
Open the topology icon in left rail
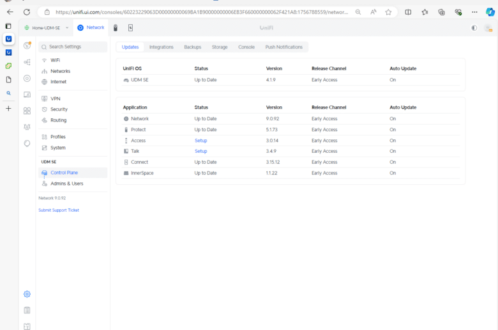[x=27, y=62]
